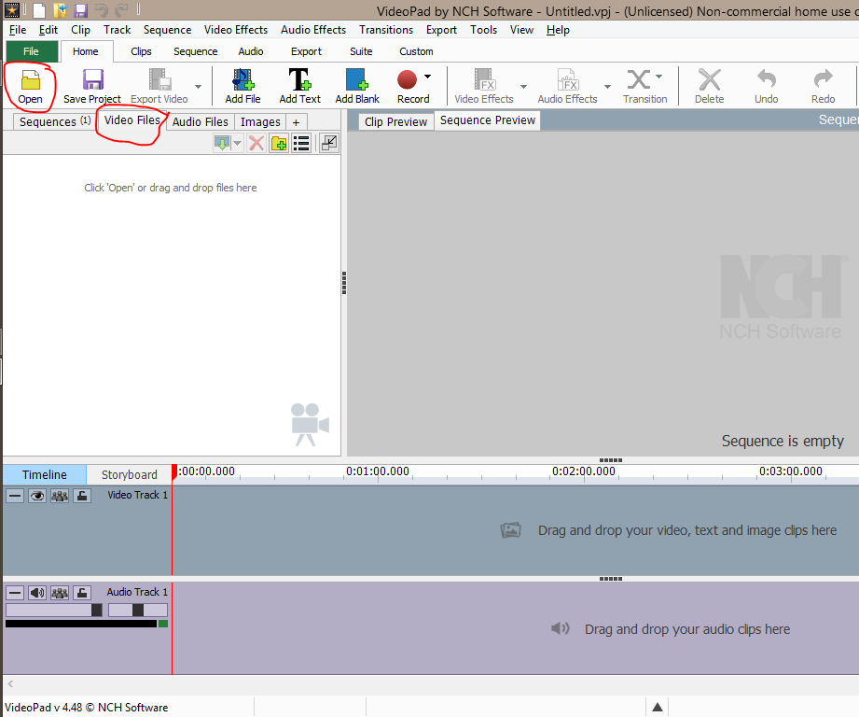Open the Transitions menu
859x717 pixels.
[386, 30]
